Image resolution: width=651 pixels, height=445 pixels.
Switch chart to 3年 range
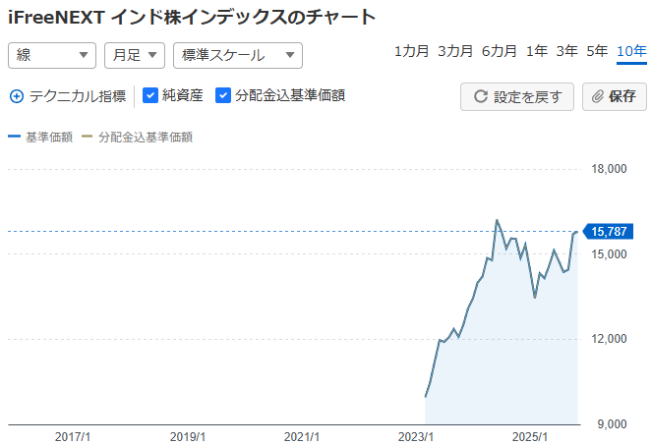point(566,51)
